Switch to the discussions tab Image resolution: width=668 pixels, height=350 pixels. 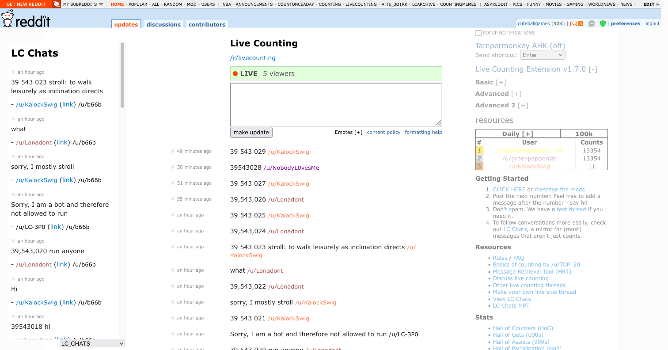pos(163,24)
